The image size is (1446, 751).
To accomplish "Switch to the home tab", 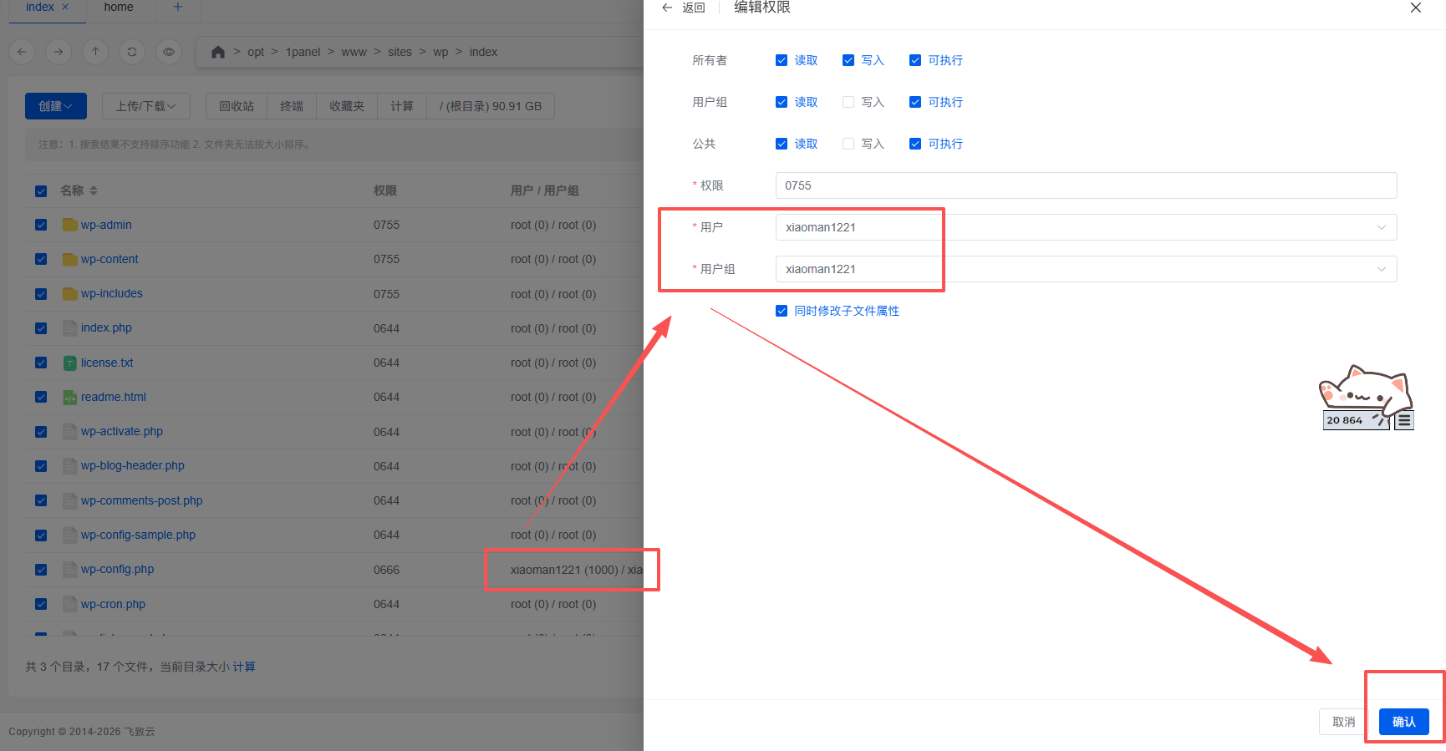I will (x=119, y=8).
